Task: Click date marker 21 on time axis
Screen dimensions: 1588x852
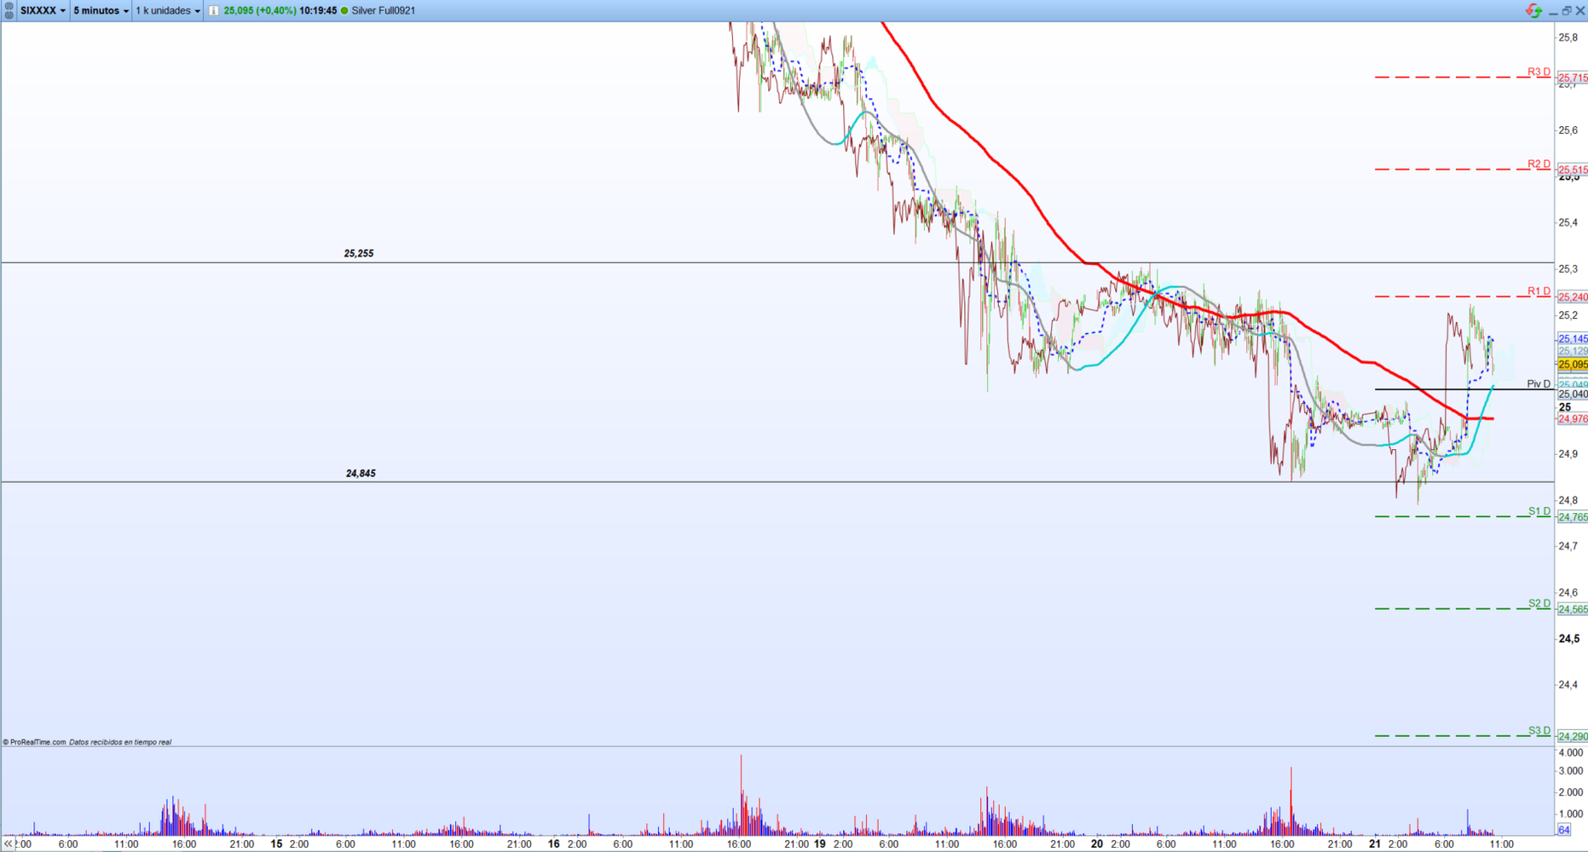Action: (1374, 844)
